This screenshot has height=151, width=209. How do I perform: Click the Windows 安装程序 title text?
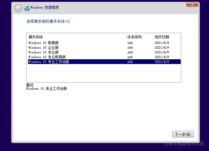(x=45, y=7)
